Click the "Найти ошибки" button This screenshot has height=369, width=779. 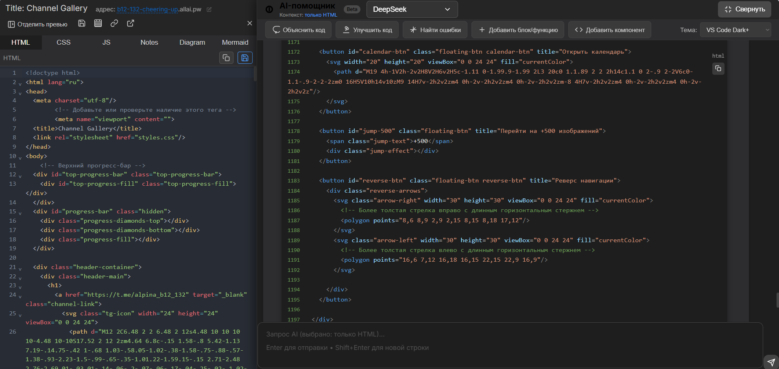[435, 30]
